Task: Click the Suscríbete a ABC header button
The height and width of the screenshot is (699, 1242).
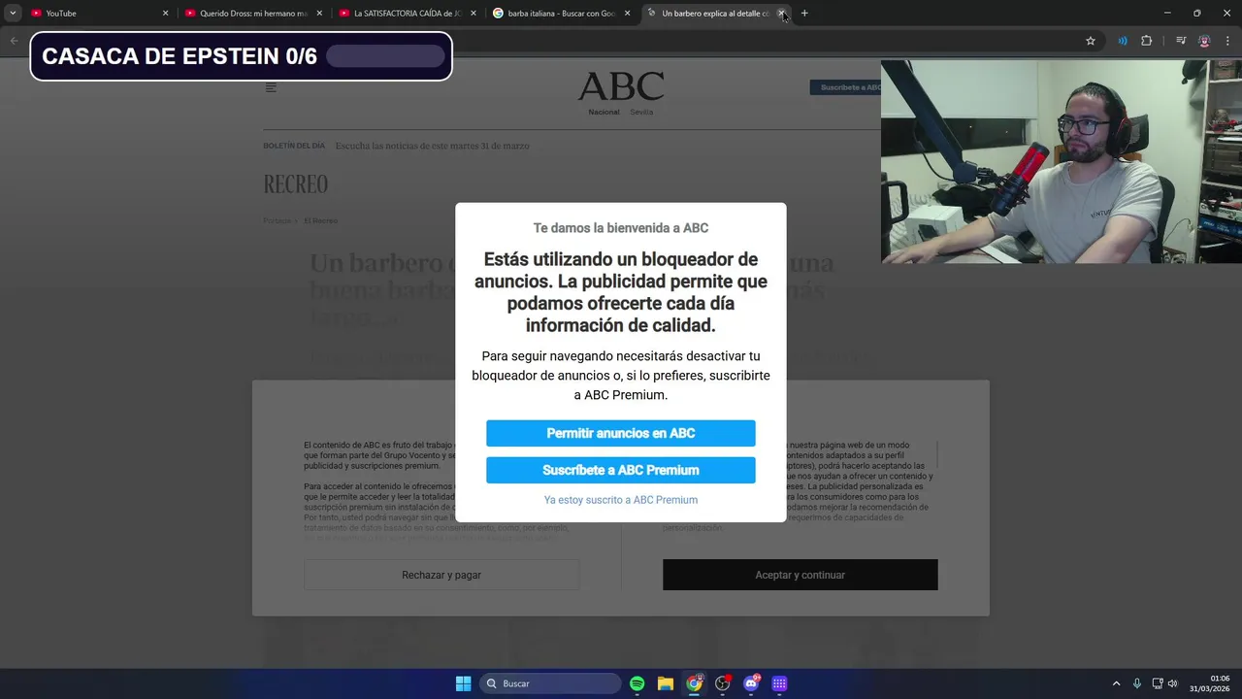Action: coord(846,87)
